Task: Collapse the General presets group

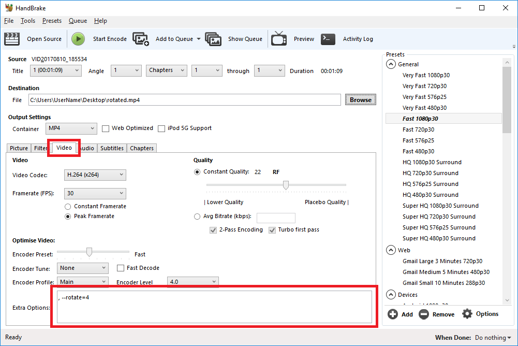Action: (390, 64)
